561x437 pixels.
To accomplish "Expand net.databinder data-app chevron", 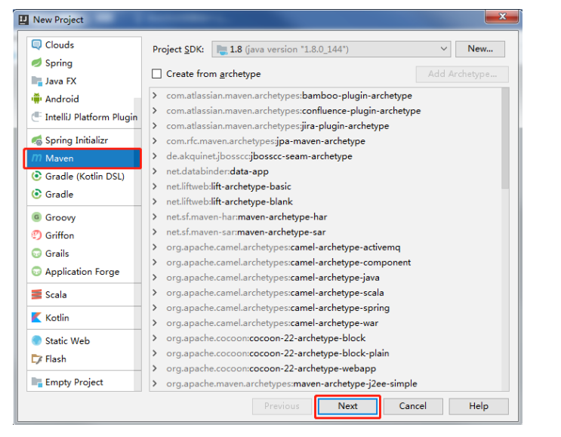I will coord(155,171).
